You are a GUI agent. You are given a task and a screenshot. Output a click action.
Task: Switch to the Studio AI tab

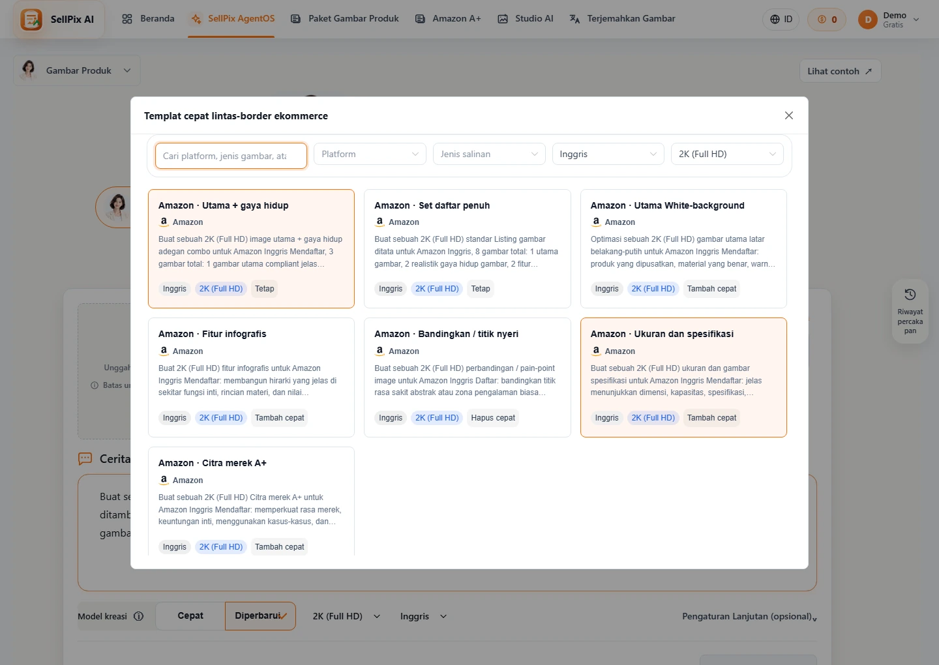click(x=526, y=19)
